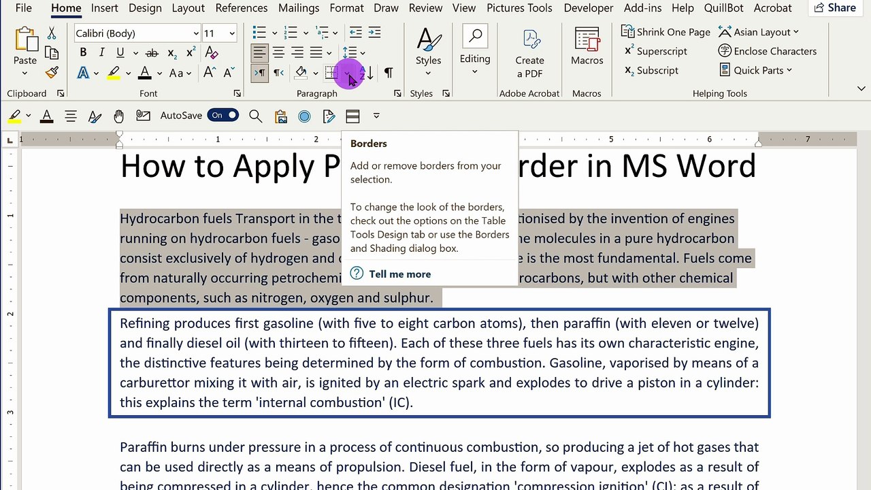The width and height of the screenshot is (871, 490).
Task: Decrease font size (shrink font)
Action: point(228,73)
